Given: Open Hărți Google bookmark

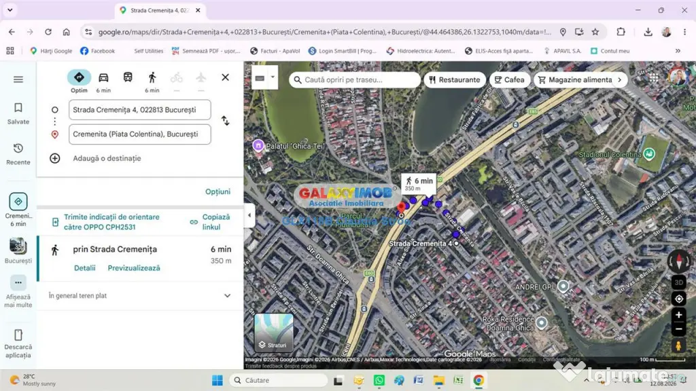Looking at the screenshot, I should (51, 51).
